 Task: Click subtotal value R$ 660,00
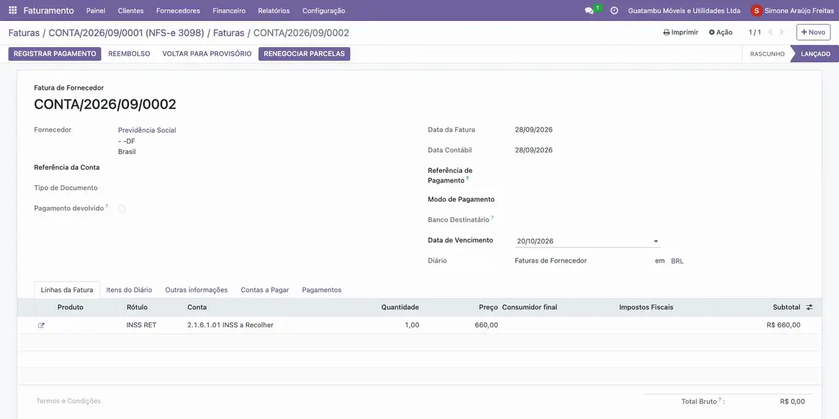click(783, 325)
